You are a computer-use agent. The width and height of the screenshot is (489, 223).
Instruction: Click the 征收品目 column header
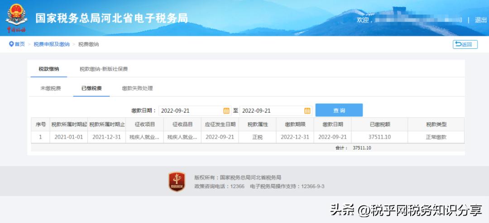click(182, 124)
